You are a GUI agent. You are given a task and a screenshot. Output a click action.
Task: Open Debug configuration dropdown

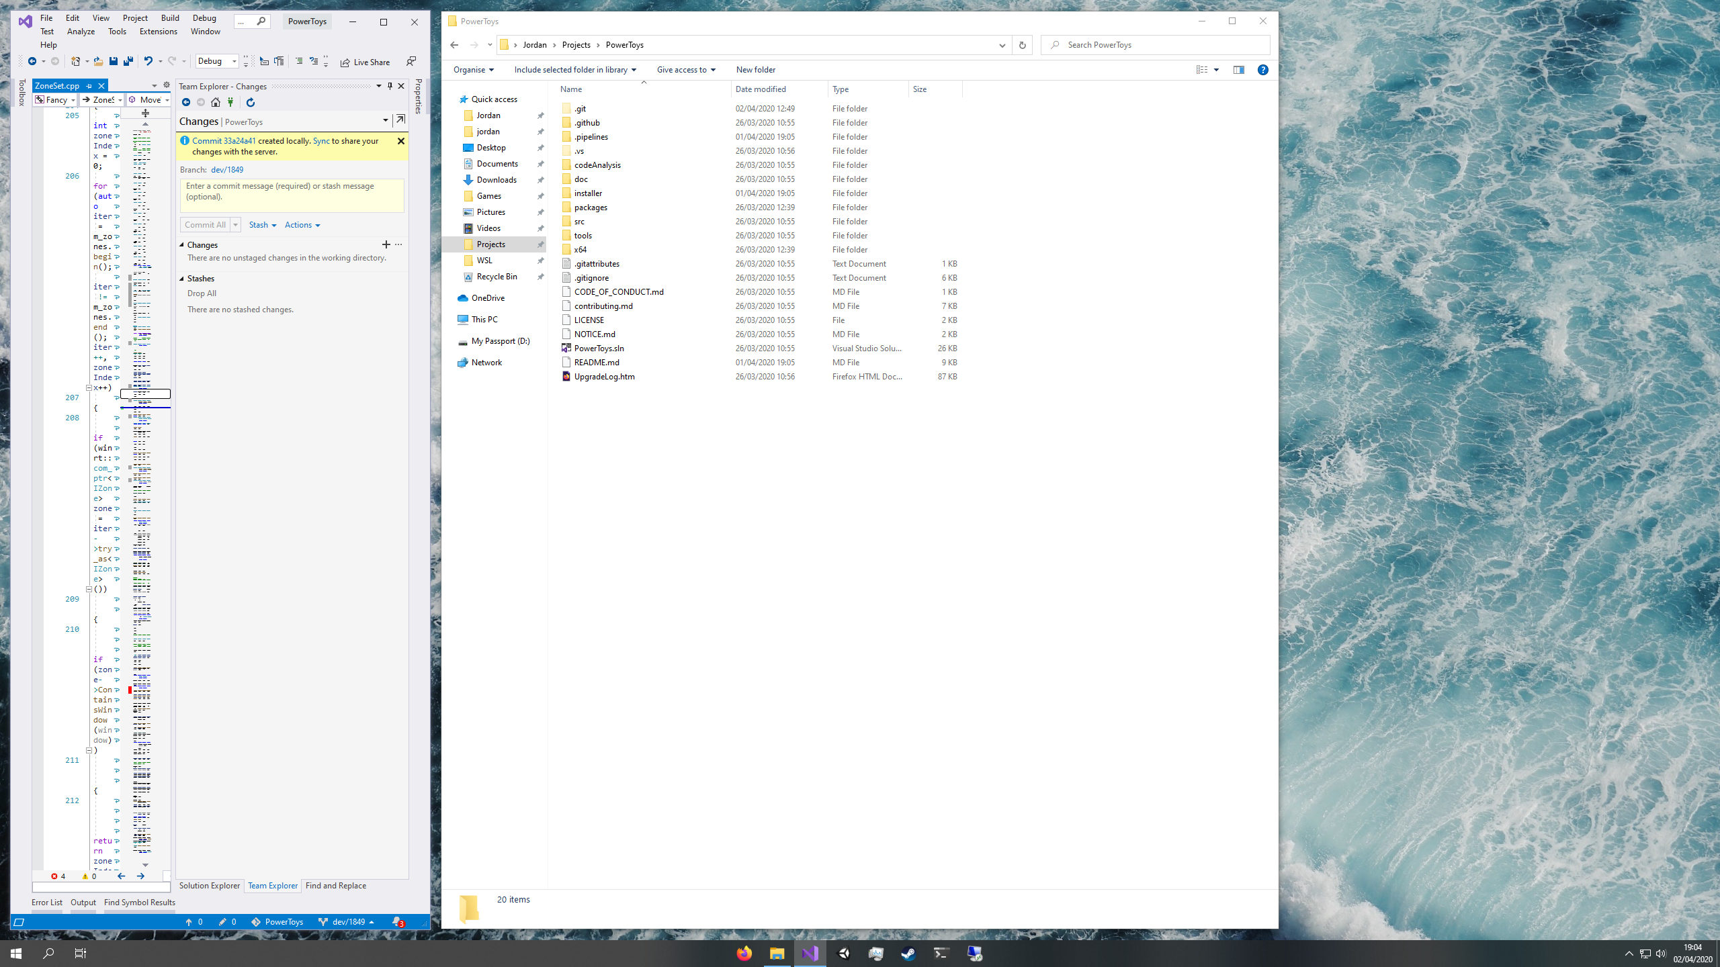pos(217,61)
